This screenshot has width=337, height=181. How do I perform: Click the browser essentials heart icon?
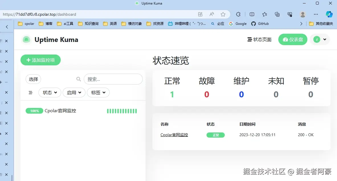[x=290, y=15]
